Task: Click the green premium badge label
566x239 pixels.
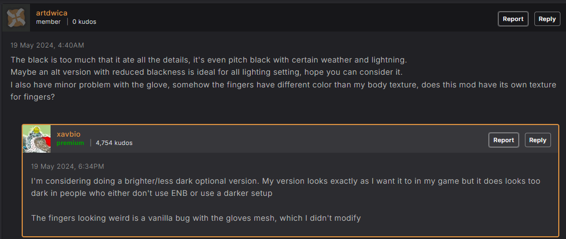Action: click(x=70, y=143)
